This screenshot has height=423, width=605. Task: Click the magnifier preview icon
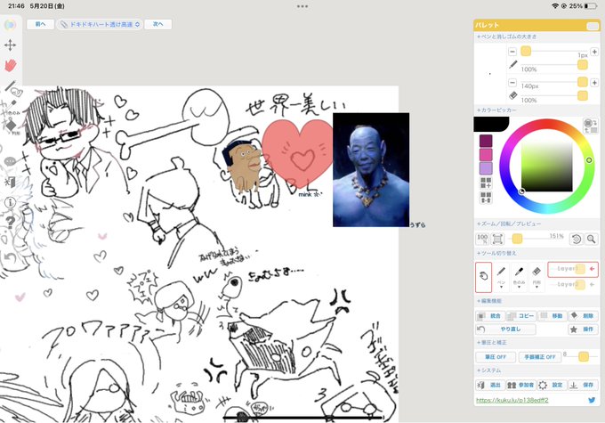click(x=591, y=240)
